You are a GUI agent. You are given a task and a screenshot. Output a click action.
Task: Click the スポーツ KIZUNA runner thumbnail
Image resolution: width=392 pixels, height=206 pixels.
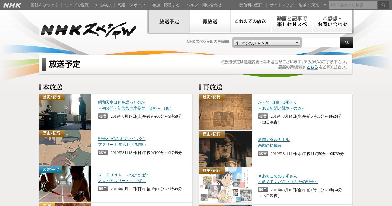click(65, 184)
